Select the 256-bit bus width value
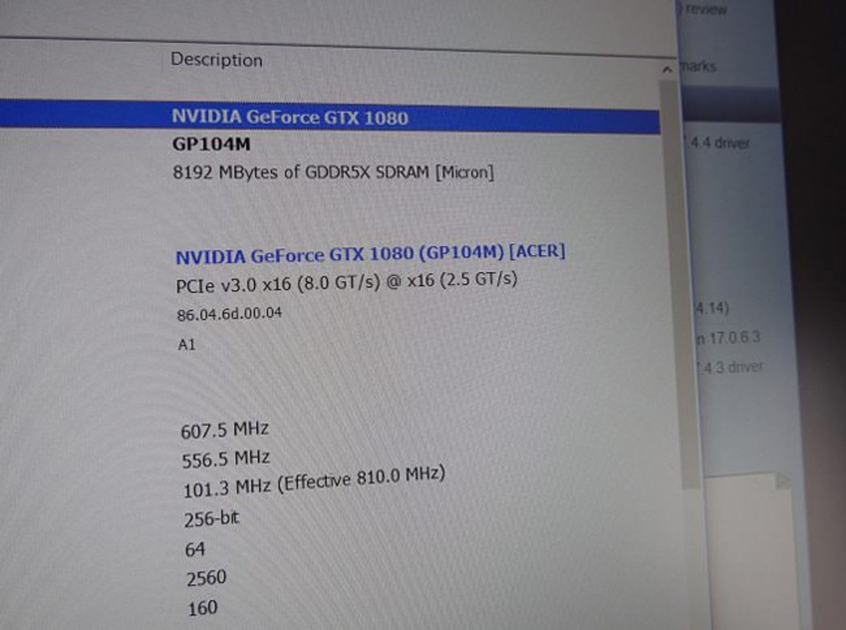 tap(211, 519)
